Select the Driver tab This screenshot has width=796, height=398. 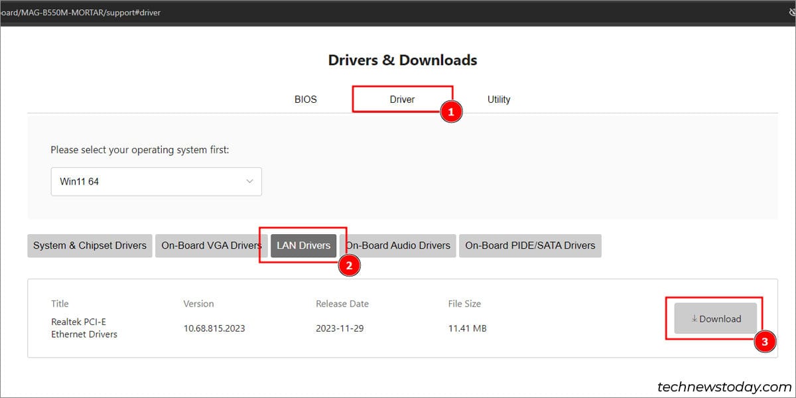[402, 99]
